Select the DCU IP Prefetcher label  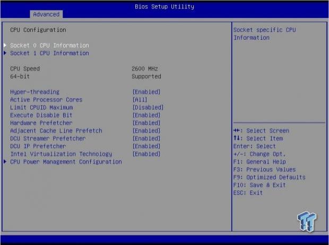pyautogui.click(x=38, y=146)
